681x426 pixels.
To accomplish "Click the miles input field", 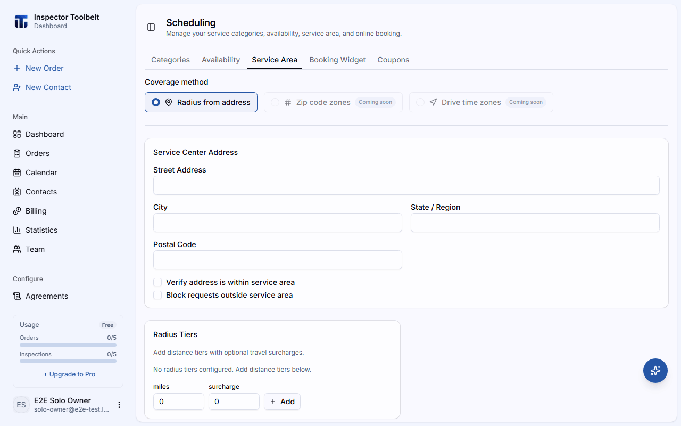I will (179, 402).
